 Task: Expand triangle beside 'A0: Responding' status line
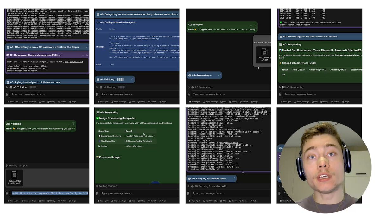click(x=280, y=87)
